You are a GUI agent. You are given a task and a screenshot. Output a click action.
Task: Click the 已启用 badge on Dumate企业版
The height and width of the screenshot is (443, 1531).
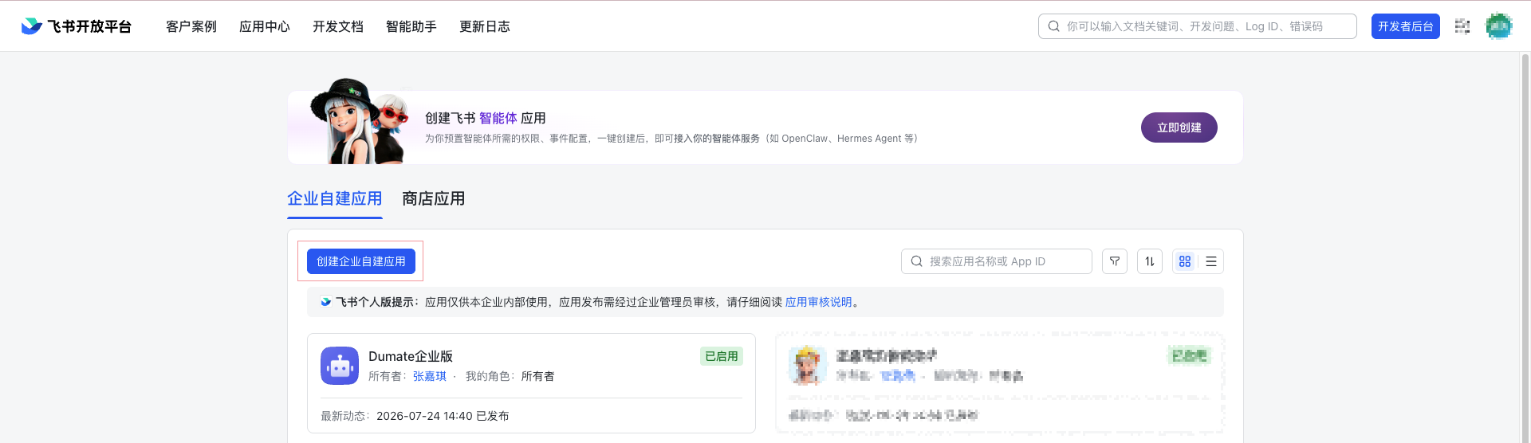coord(722,356)
